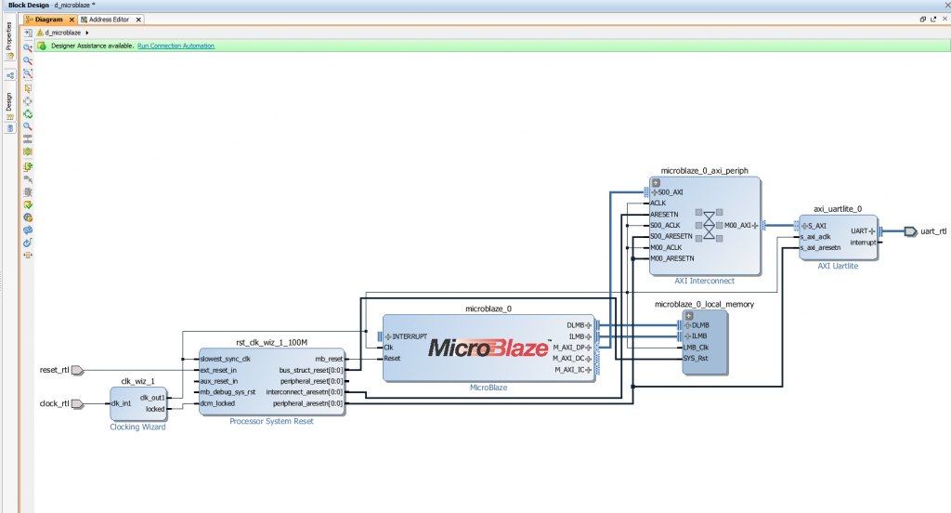This screenshot has height=513, width=951.
Task: Select the interrupt pin on axi_uartlite_0
Action: tap(863, 243)
